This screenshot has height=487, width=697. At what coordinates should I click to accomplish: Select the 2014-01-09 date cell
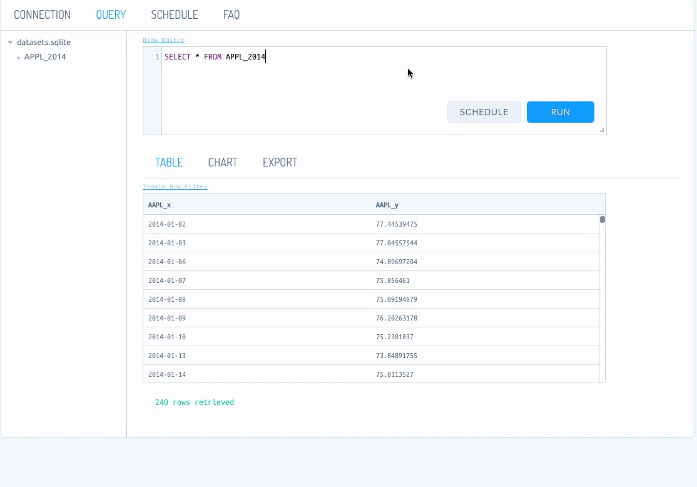167,318
